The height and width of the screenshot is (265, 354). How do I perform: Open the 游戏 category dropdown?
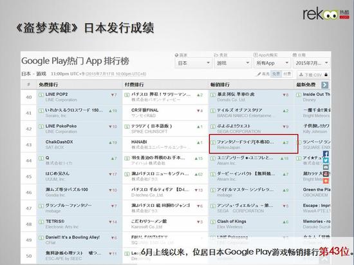[x=232, y=63]
